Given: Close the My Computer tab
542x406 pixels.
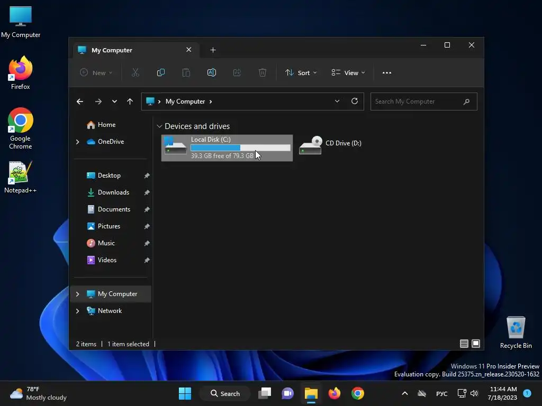Looking at the screenshot, I should click(189, 50).
